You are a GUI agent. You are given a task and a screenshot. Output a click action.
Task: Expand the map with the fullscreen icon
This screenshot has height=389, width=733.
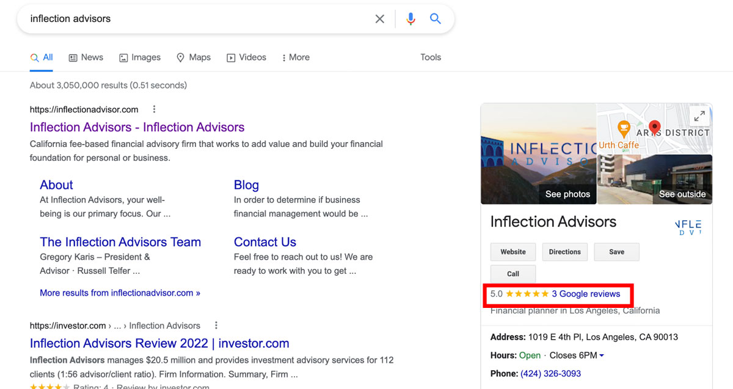click(x=700, y=115)
